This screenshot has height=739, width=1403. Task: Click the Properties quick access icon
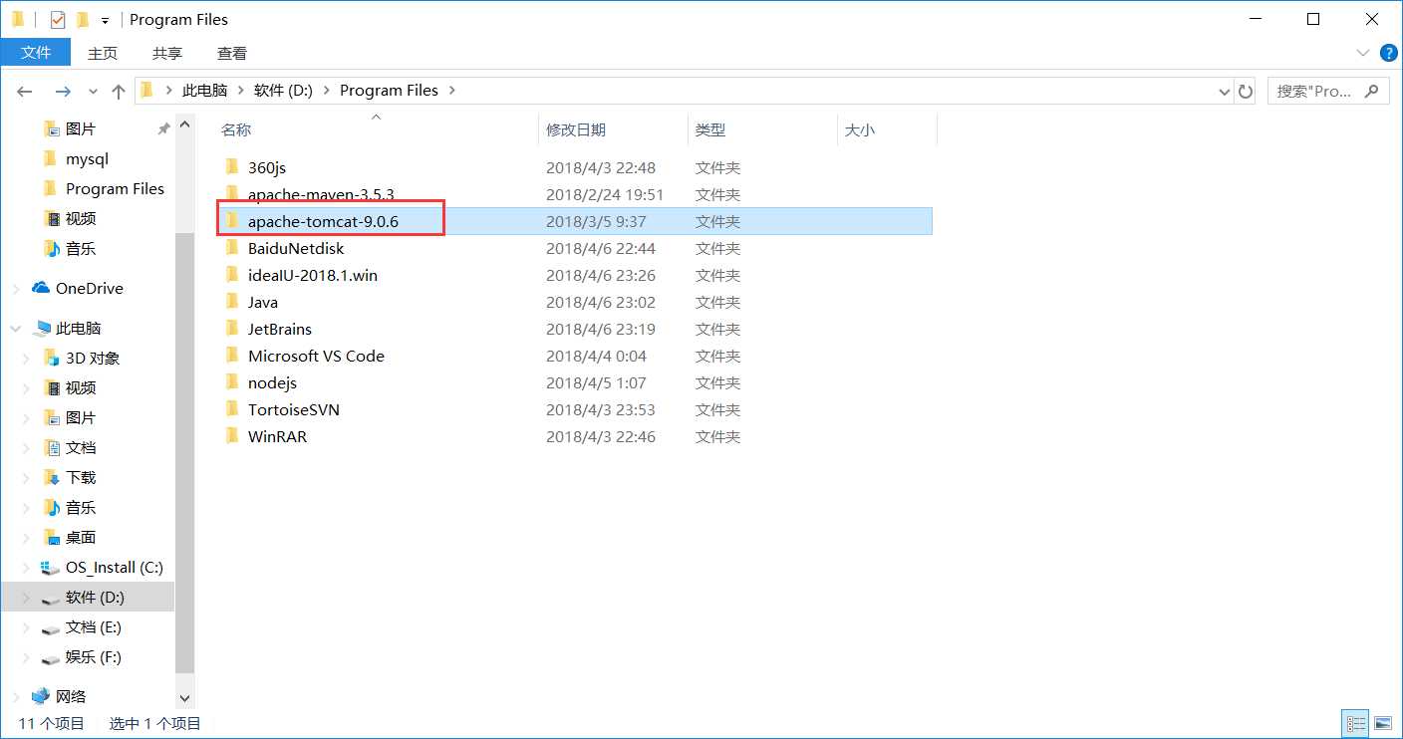tap(57, 19)
